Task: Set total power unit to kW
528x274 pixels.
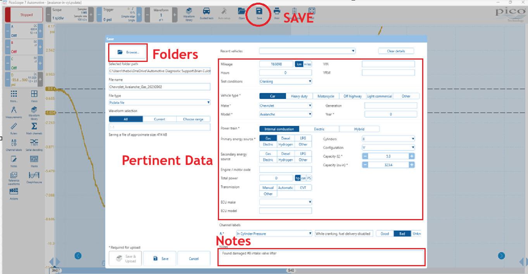Action: (304, 178)
